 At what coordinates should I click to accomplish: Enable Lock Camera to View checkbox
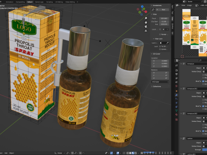click(160, 49)
